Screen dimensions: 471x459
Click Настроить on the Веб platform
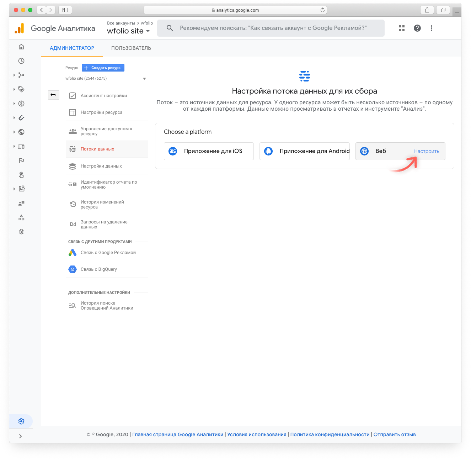pos(427,151)
